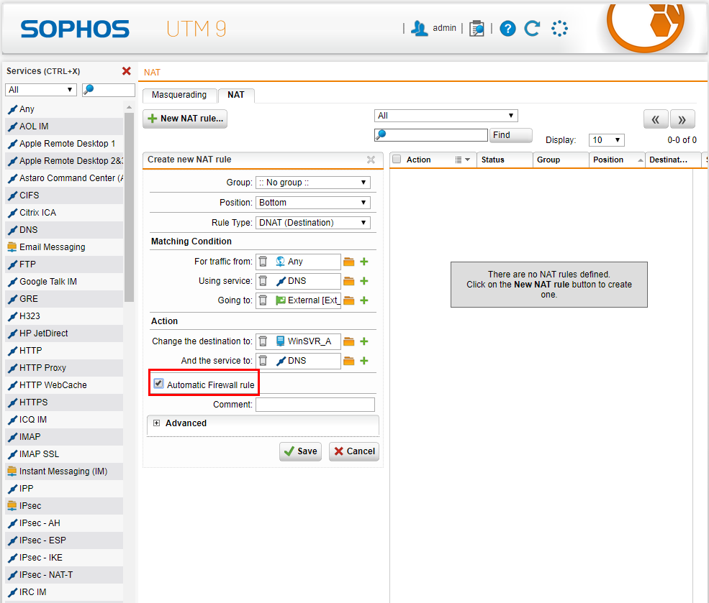709x603 pixels.
Task: Sort by the Position column header
Action: 617,160
